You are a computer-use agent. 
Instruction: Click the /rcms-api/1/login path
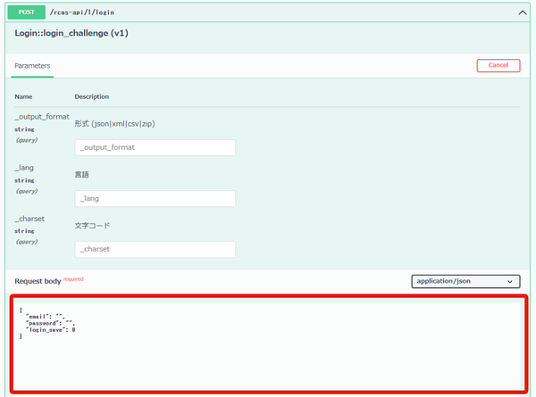tap(82, 12)
